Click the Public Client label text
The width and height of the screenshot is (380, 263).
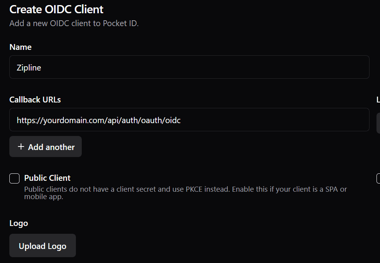47,178
